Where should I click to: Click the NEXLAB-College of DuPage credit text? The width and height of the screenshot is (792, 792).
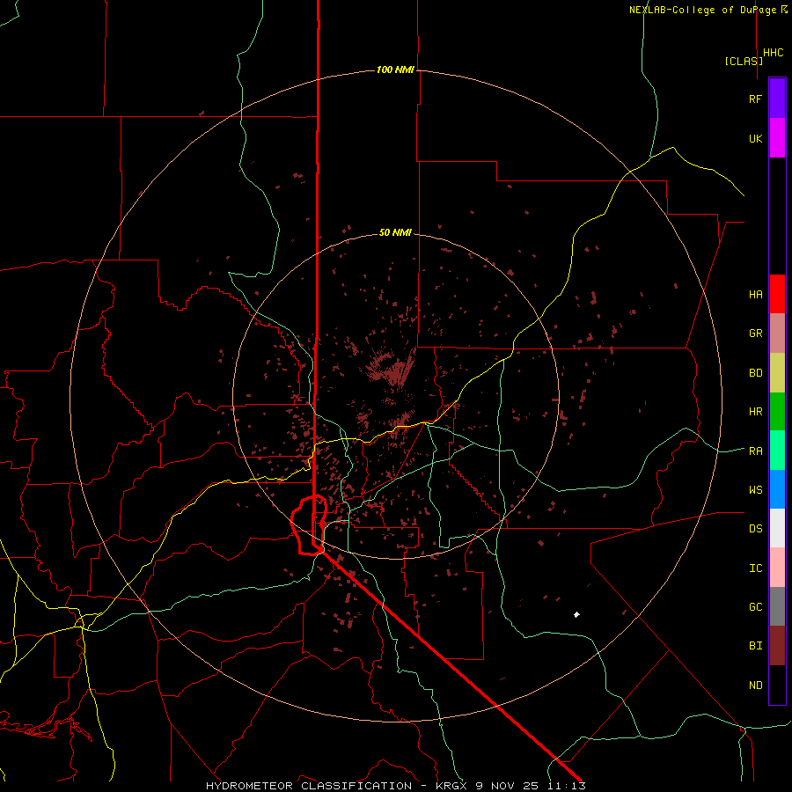[x=704, y=10]
